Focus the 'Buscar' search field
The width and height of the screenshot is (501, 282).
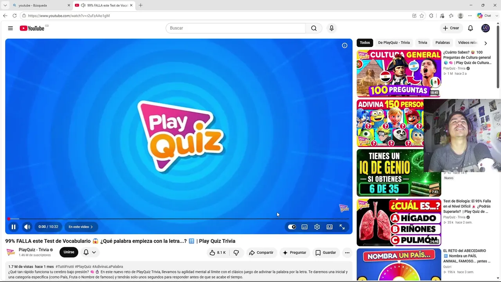[236, 28]
